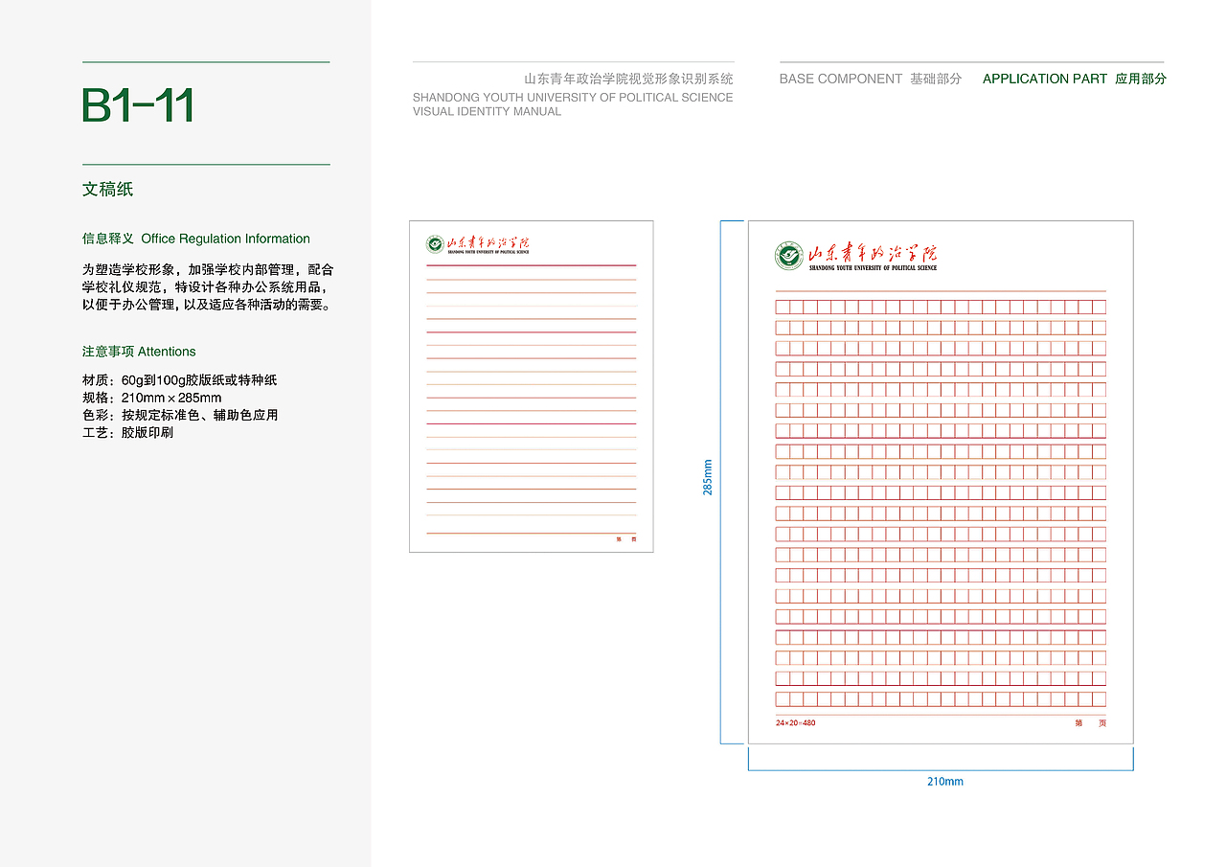Click 第 页 footer on large grid paper

1091,722
